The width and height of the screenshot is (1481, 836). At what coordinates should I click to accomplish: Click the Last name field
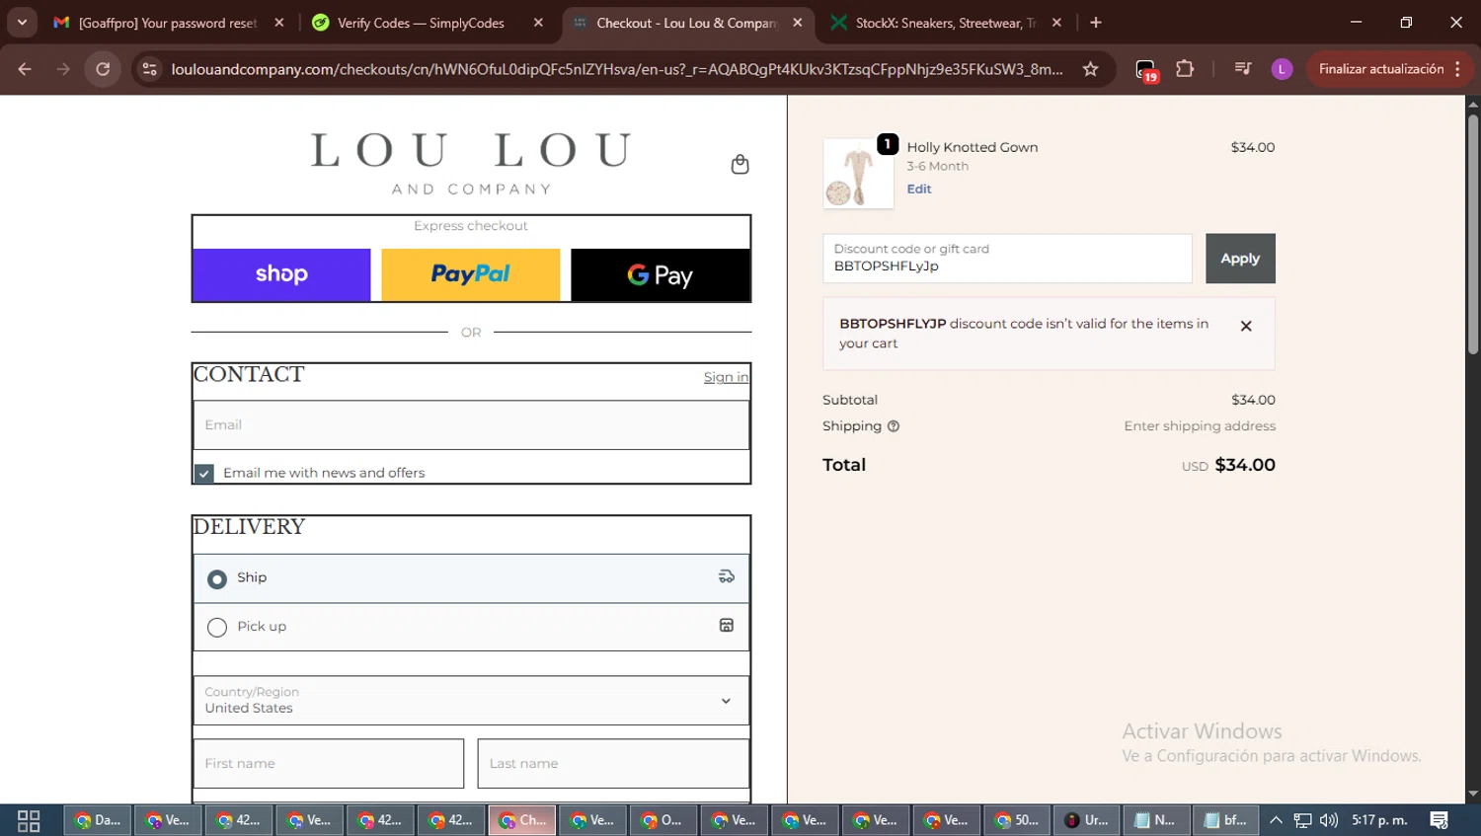click(613, 763)
